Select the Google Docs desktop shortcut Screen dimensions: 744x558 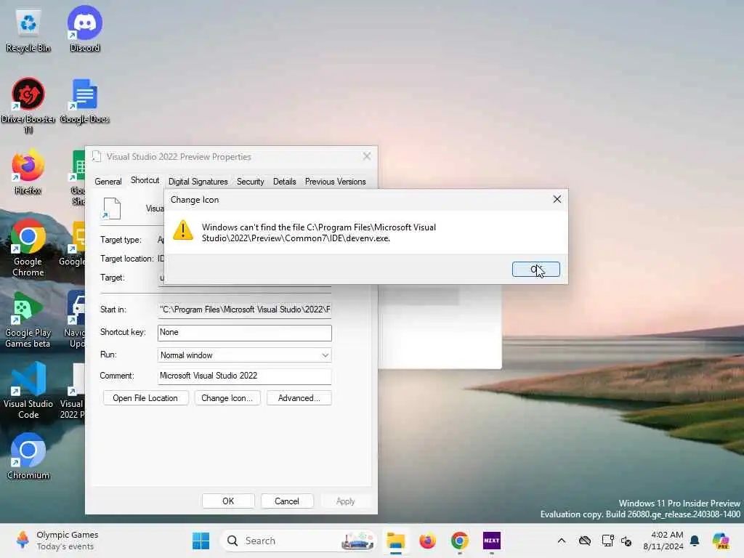coord(85,101)
